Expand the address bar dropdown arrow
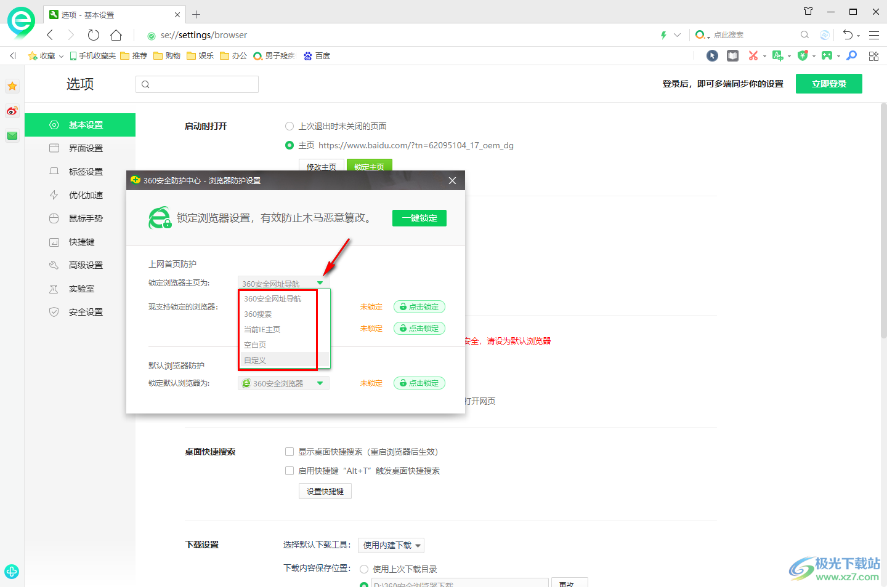The image size is (887, 587). pos(678,35)
